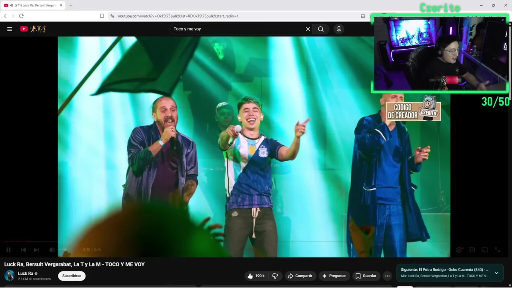The image size is (512, 288).
Task: Cast the video to a TV device
Action: point(484,250)
